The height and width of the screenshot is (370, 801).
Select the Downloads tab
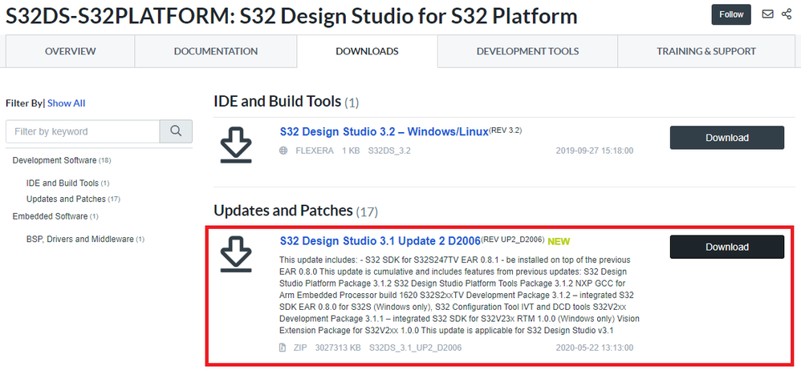click(x=367, y=51)
